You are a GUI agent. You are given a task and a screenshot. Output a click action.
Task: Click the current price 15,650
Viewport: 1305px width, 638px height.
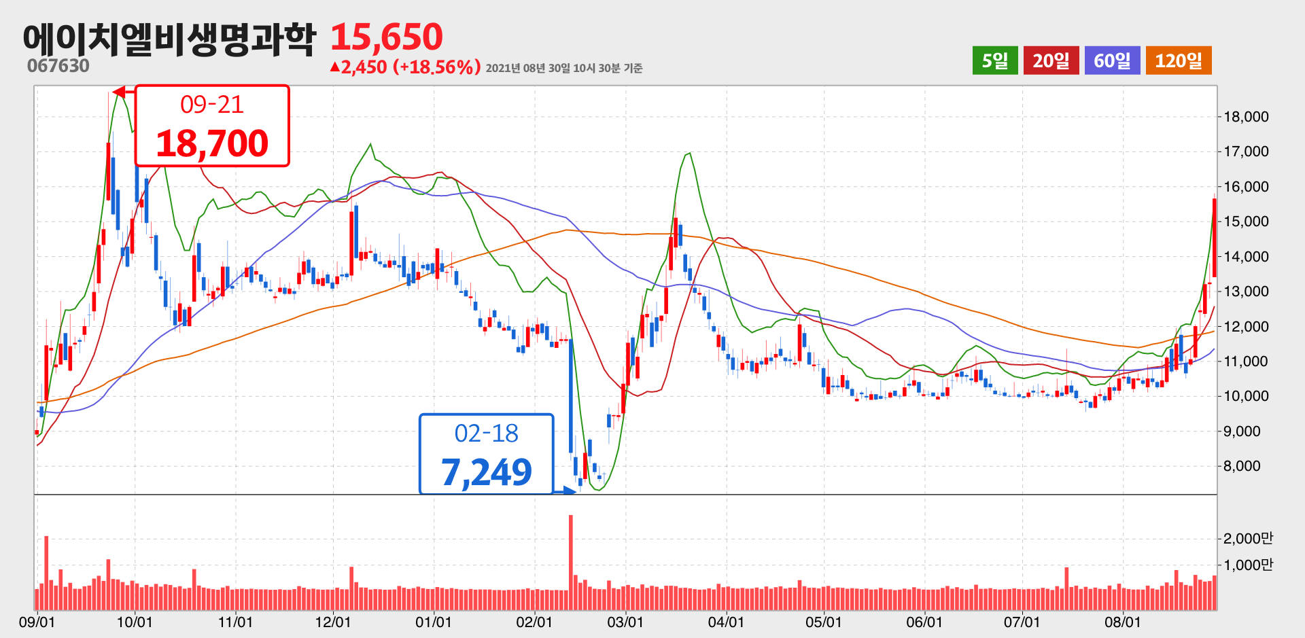(x=387, y=37)
